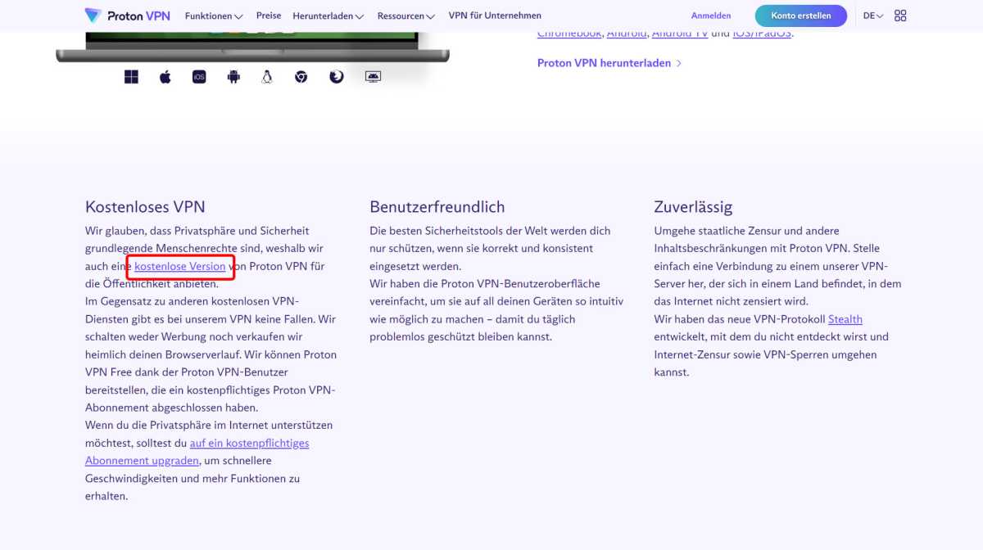
Task: Select the TV screen platform icon
Action: coord(373,77)
